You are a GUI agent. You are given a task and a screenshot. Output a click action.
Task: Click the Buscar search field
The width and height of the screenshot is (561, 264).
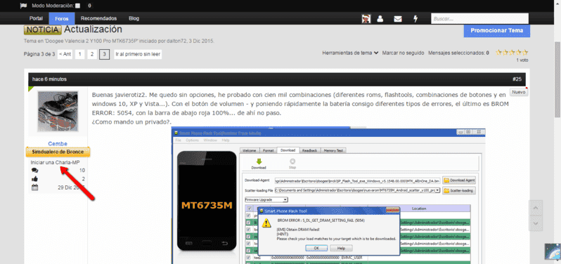(x=479, y=18)
